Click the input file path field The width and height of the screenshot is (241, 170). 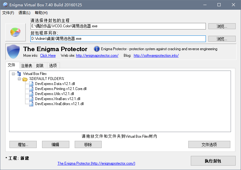click(x=118, y=26)
